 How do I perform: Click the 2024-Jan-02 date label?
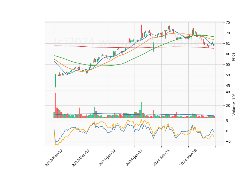pos(107,158)
